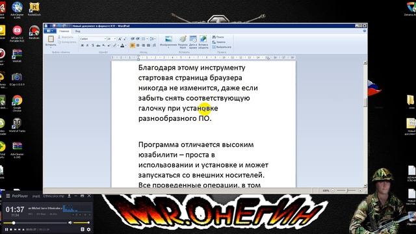Select the Align text right icon

[143, 45]
